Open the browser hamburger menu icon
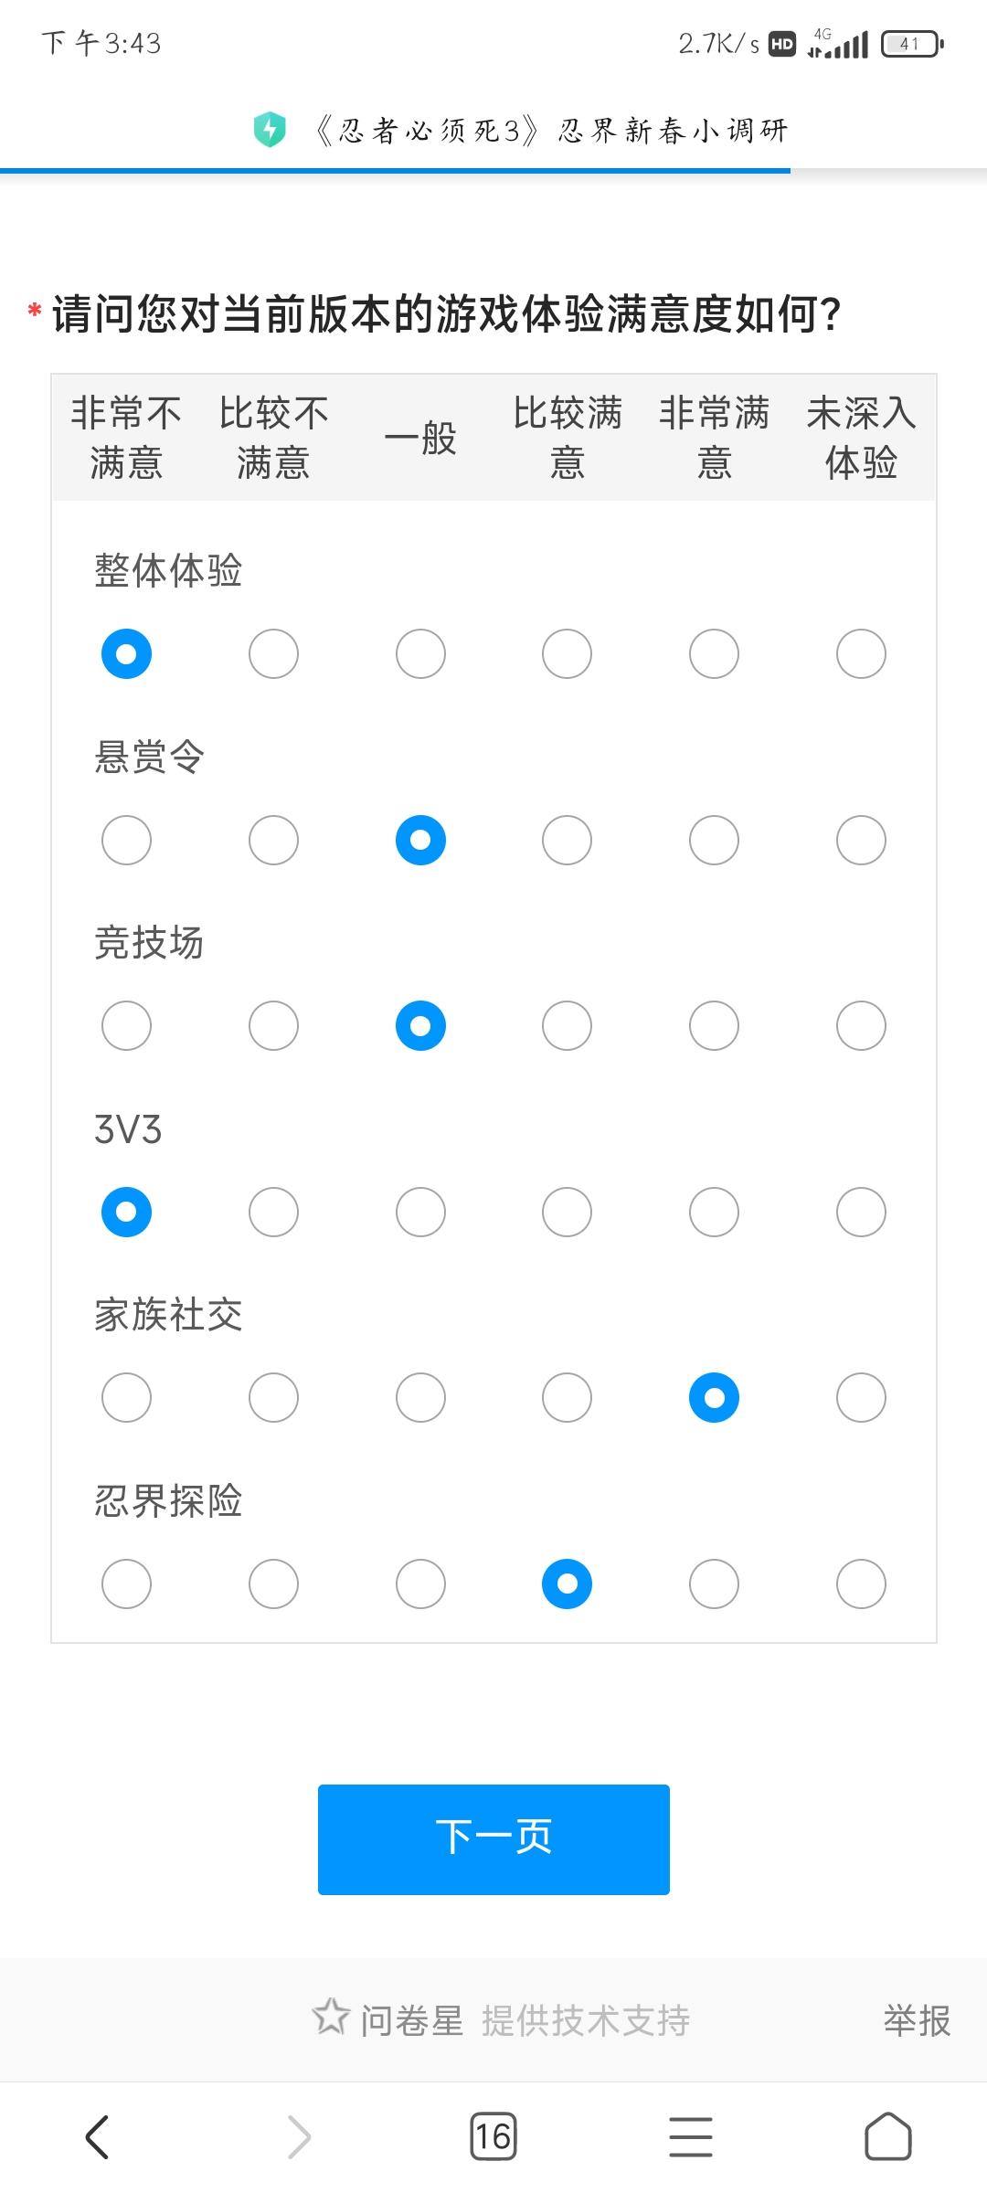This screenshot has height=2193, width=987. click(691, 2137)
